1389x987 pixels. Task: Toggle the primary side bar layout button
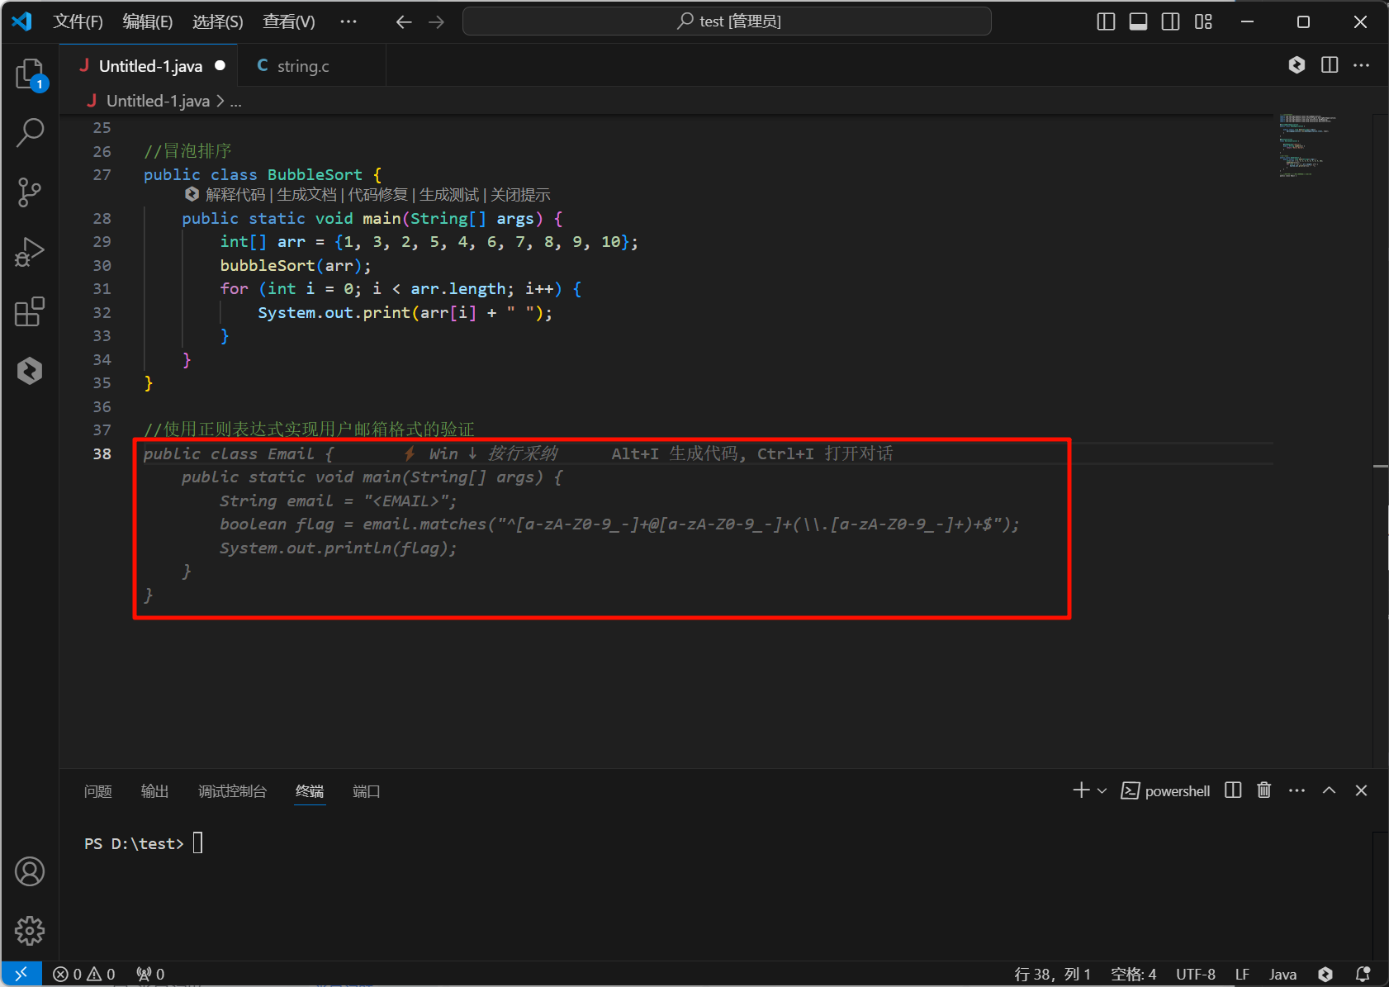click(1106, 21)
